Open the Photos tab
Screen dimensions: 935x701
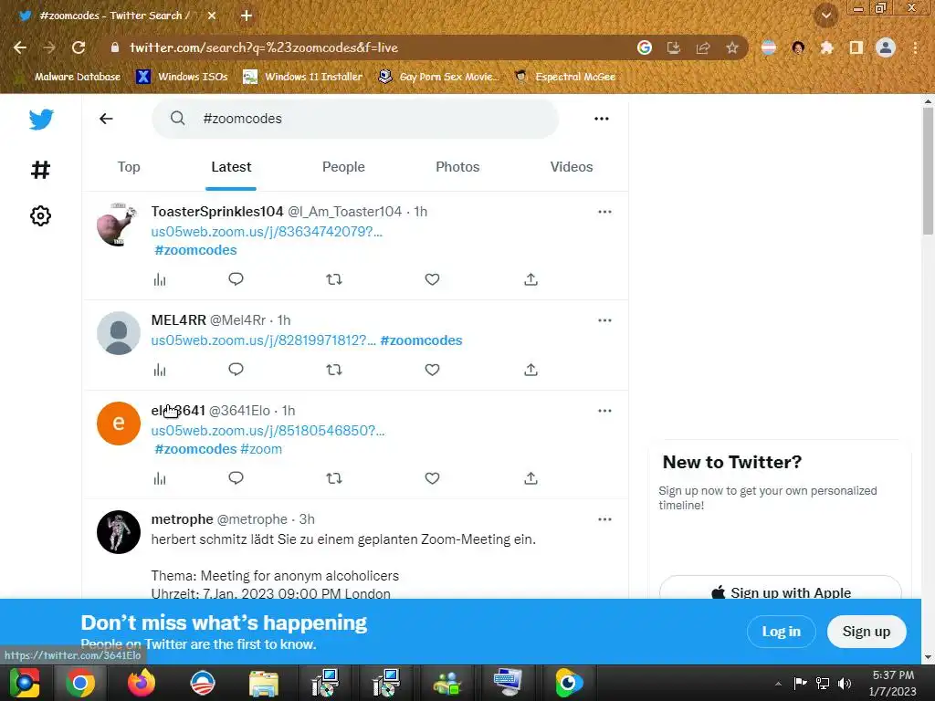457,167
